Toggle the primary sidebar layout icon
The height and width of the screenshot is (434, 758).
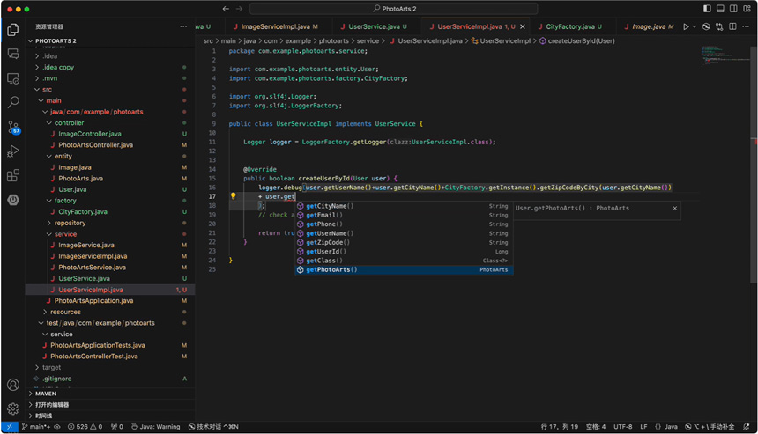pyautogui.click(x=707, y=9)
